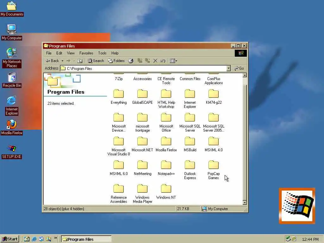Select the Microsoft Device folder
Image resolution: width=324 pixels, height=243 pixels.
point(119,122)
